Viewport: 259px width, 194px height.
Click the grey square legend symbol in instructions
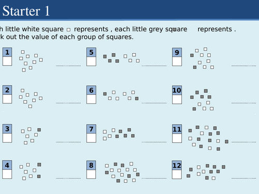point(175,29)
